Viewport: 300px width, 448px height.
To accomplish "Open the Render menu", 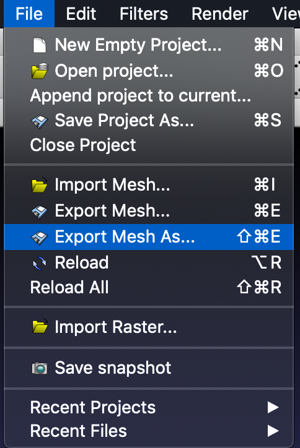I will pyautogui.click(x=220, y=14).
